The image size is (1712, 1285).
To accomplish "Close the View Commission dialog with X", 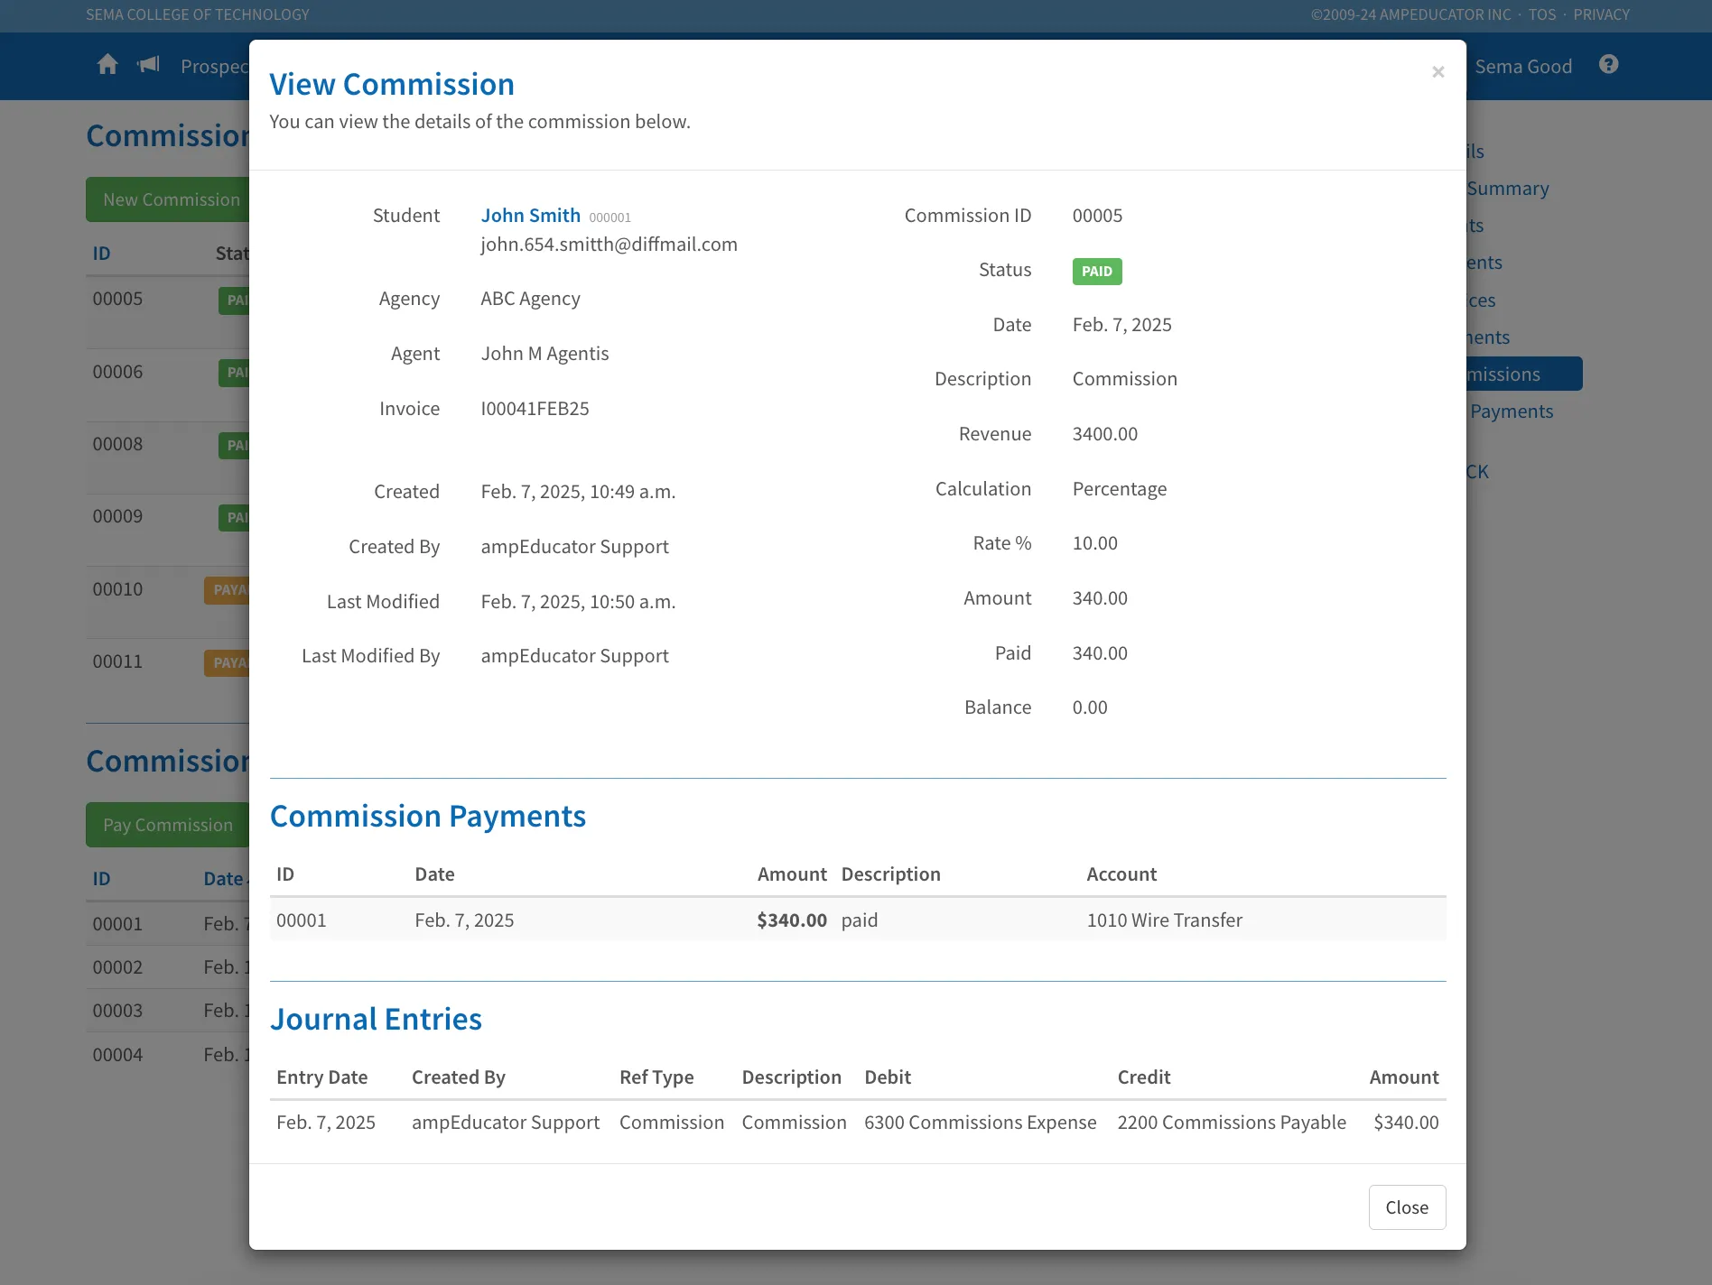I will [x=1438, y=71].
